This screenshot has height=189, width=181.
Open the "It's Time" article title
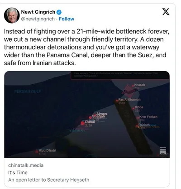[18, 172]
